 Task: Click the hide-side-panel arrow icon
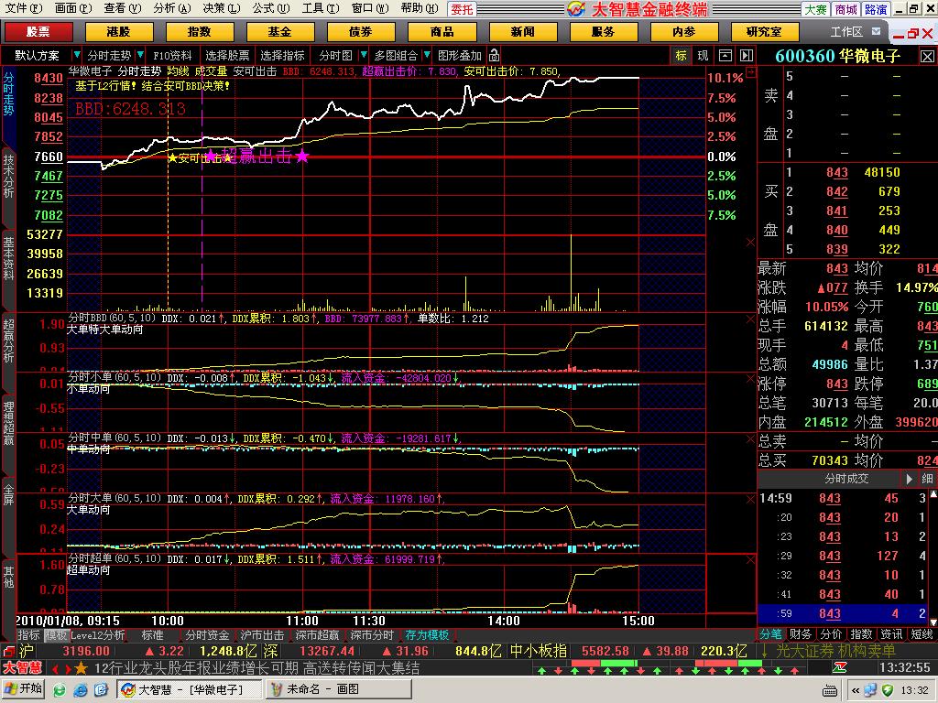pyautogui.click(x=747, y=56)
